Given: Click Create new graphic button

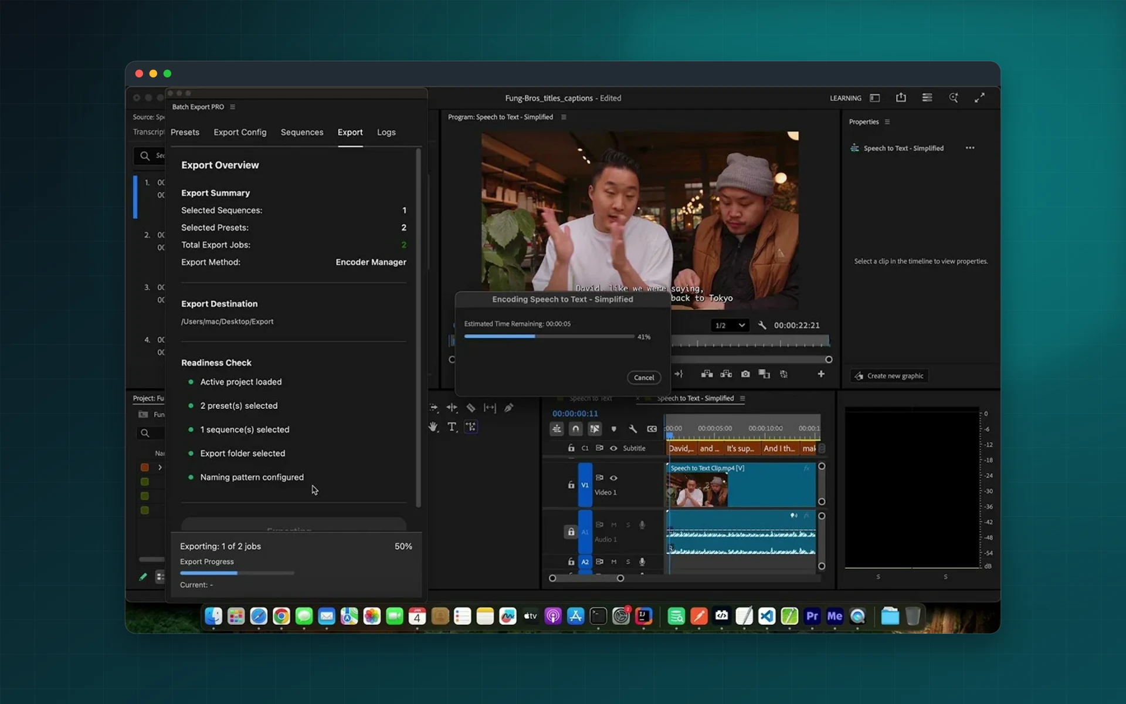Looking at the screenshot, I should 889,376.
